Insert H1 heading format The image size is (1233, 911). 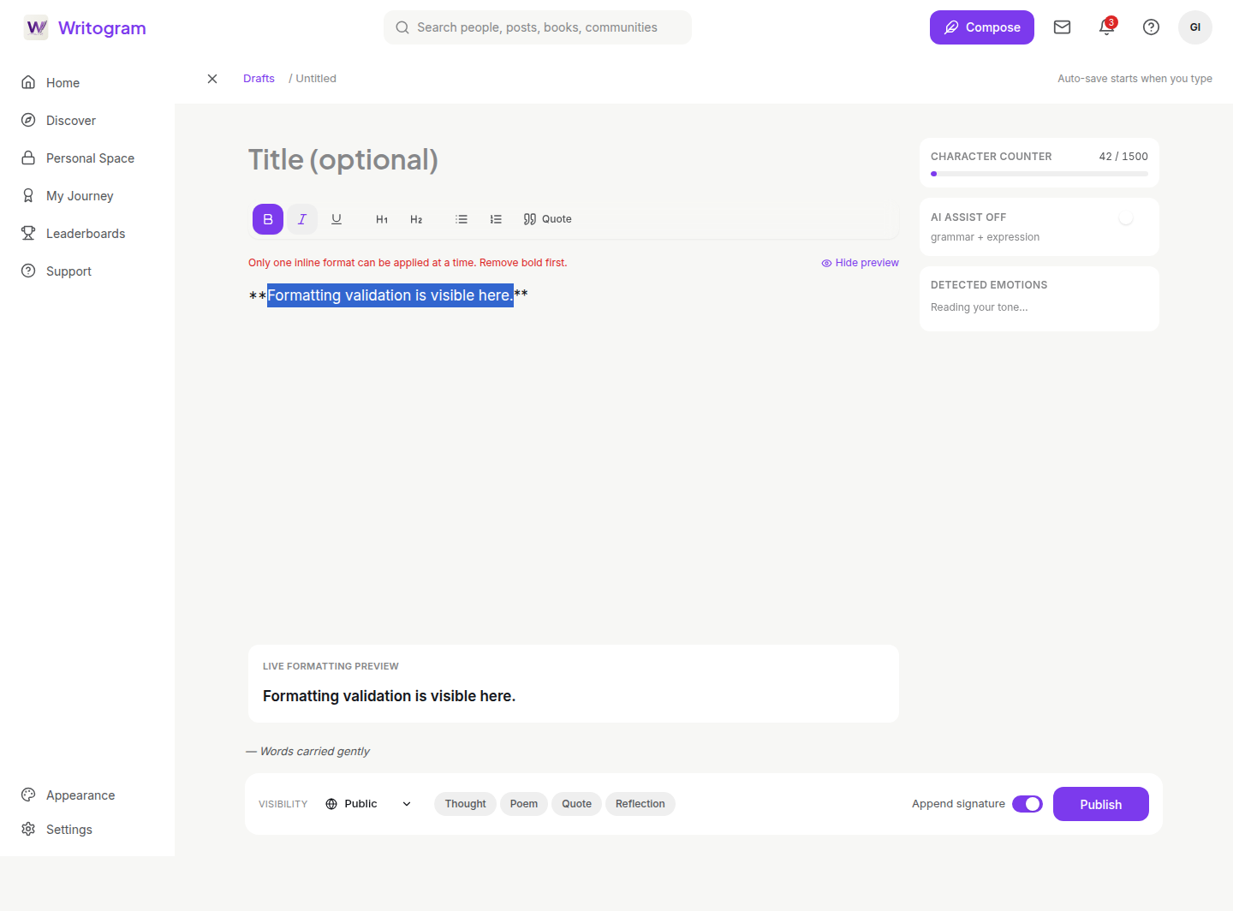pos(382,219)
